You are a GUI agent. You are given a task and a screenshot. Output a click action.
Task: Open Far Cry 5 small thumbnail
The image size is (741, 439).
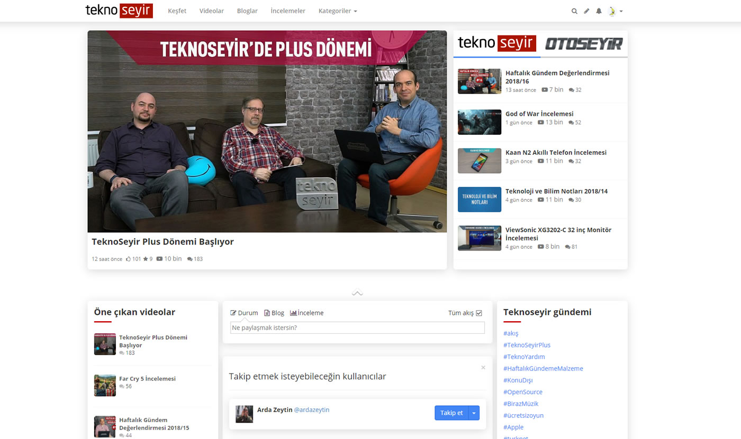pos(105,386)
